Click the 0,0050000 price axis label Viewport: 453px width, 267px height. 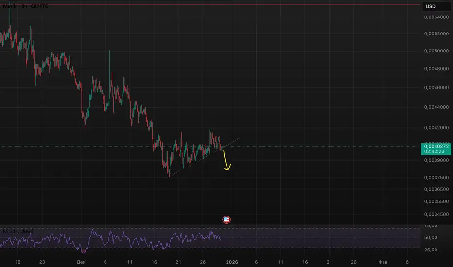coord(436,51)
